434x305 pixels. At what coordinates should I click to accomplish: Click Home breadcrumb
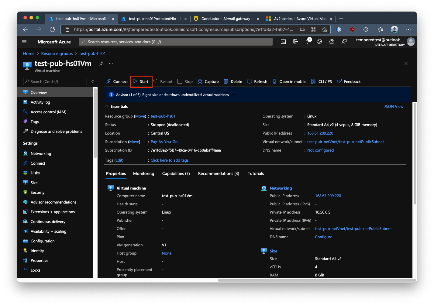(29, 53)
